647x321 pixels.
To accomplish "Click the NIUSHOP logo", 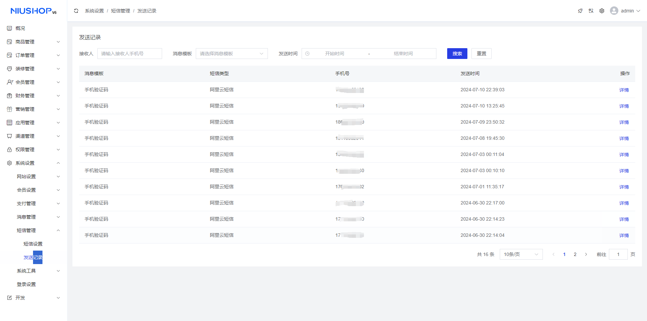I will tap(33, 11).
